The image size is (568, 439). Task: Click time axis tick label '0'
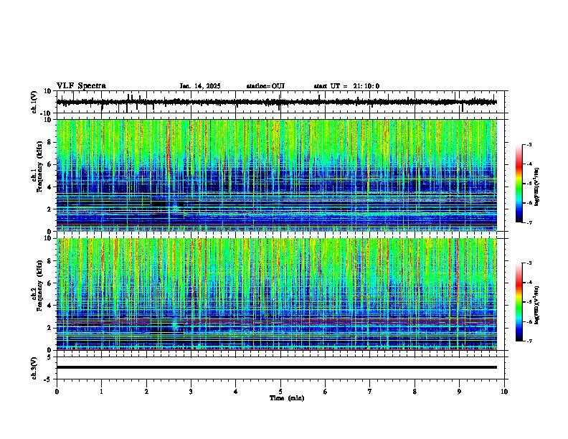coord(57,392)
